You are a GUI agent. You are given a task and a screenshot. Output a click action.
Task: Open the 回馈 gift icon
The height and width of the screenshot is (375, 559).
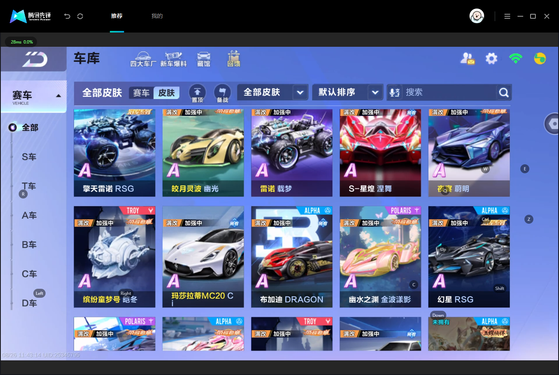click(234, 59)
